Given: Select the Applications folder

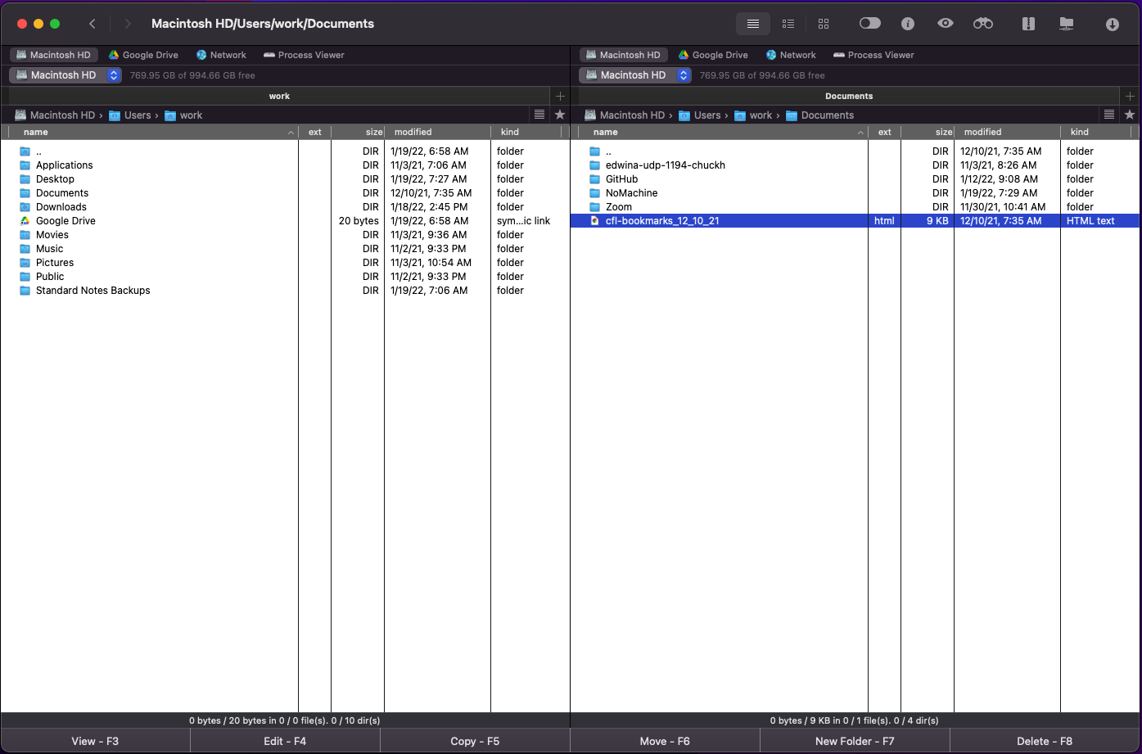Looking at the screenshot, I should click(x=285, y=165).
